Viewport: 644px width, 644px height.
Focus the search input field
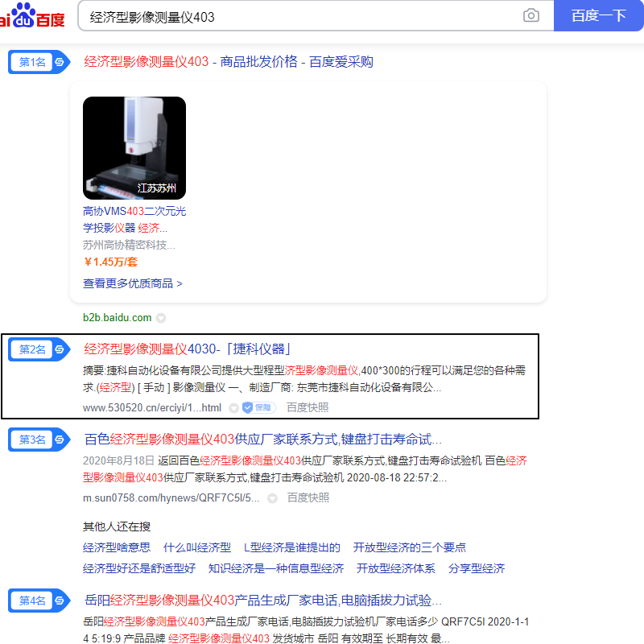coord(299,16)
